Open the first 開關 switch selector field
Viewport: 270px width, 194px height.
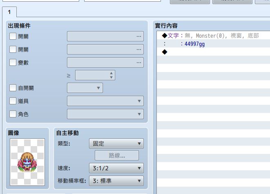[x=105, y=36]
